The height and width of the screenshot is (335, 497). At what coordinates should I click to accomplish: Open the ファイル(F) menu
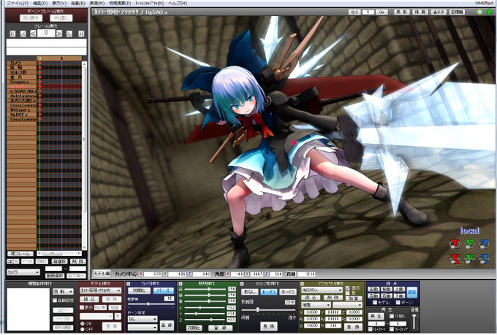18,3
